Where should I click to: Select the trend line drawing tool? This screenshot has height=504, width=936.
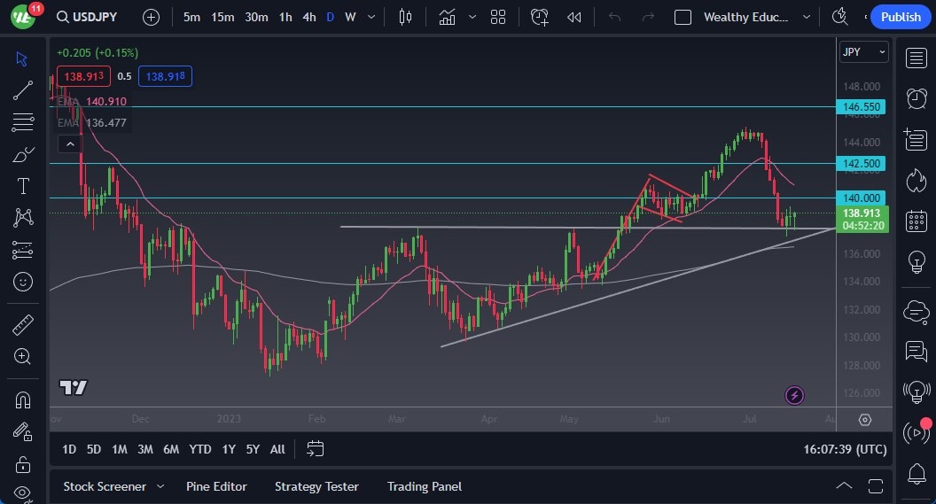(x=23, y=90)
